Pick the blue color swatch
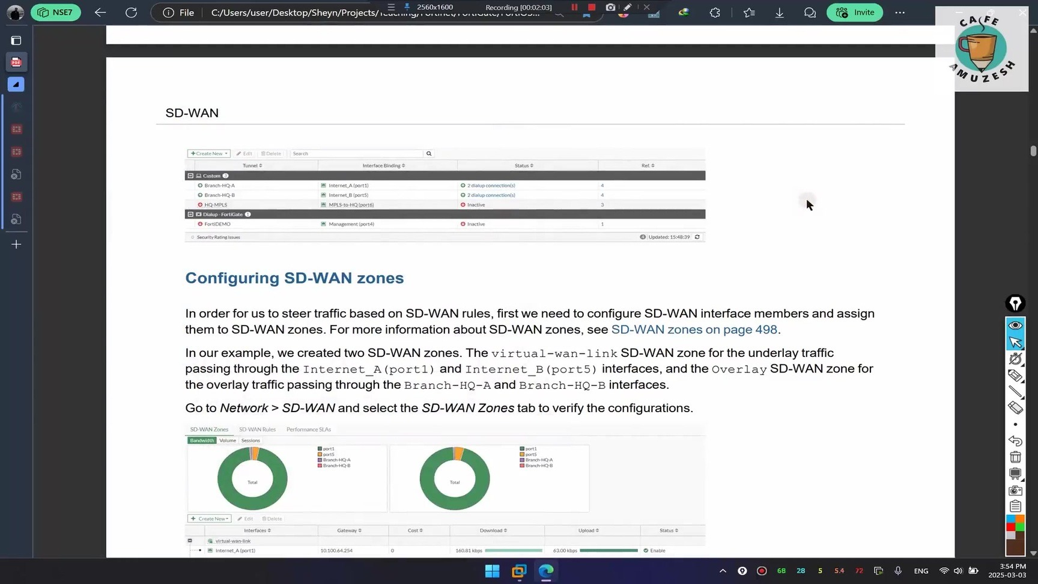1038x584 pixels. point(1011,519)
